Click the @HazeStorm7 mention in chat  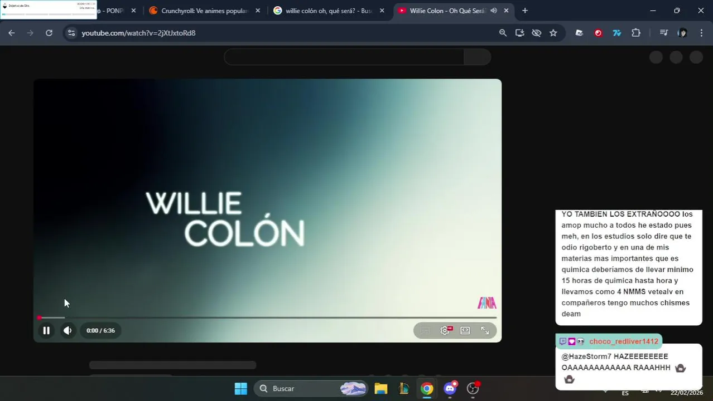click(x=586, y=356)
